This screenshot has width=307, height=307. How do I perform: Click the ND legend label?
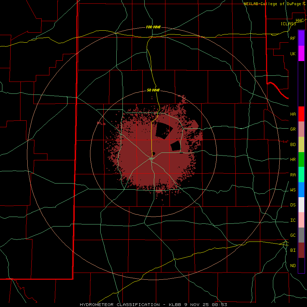click(293, 265)
